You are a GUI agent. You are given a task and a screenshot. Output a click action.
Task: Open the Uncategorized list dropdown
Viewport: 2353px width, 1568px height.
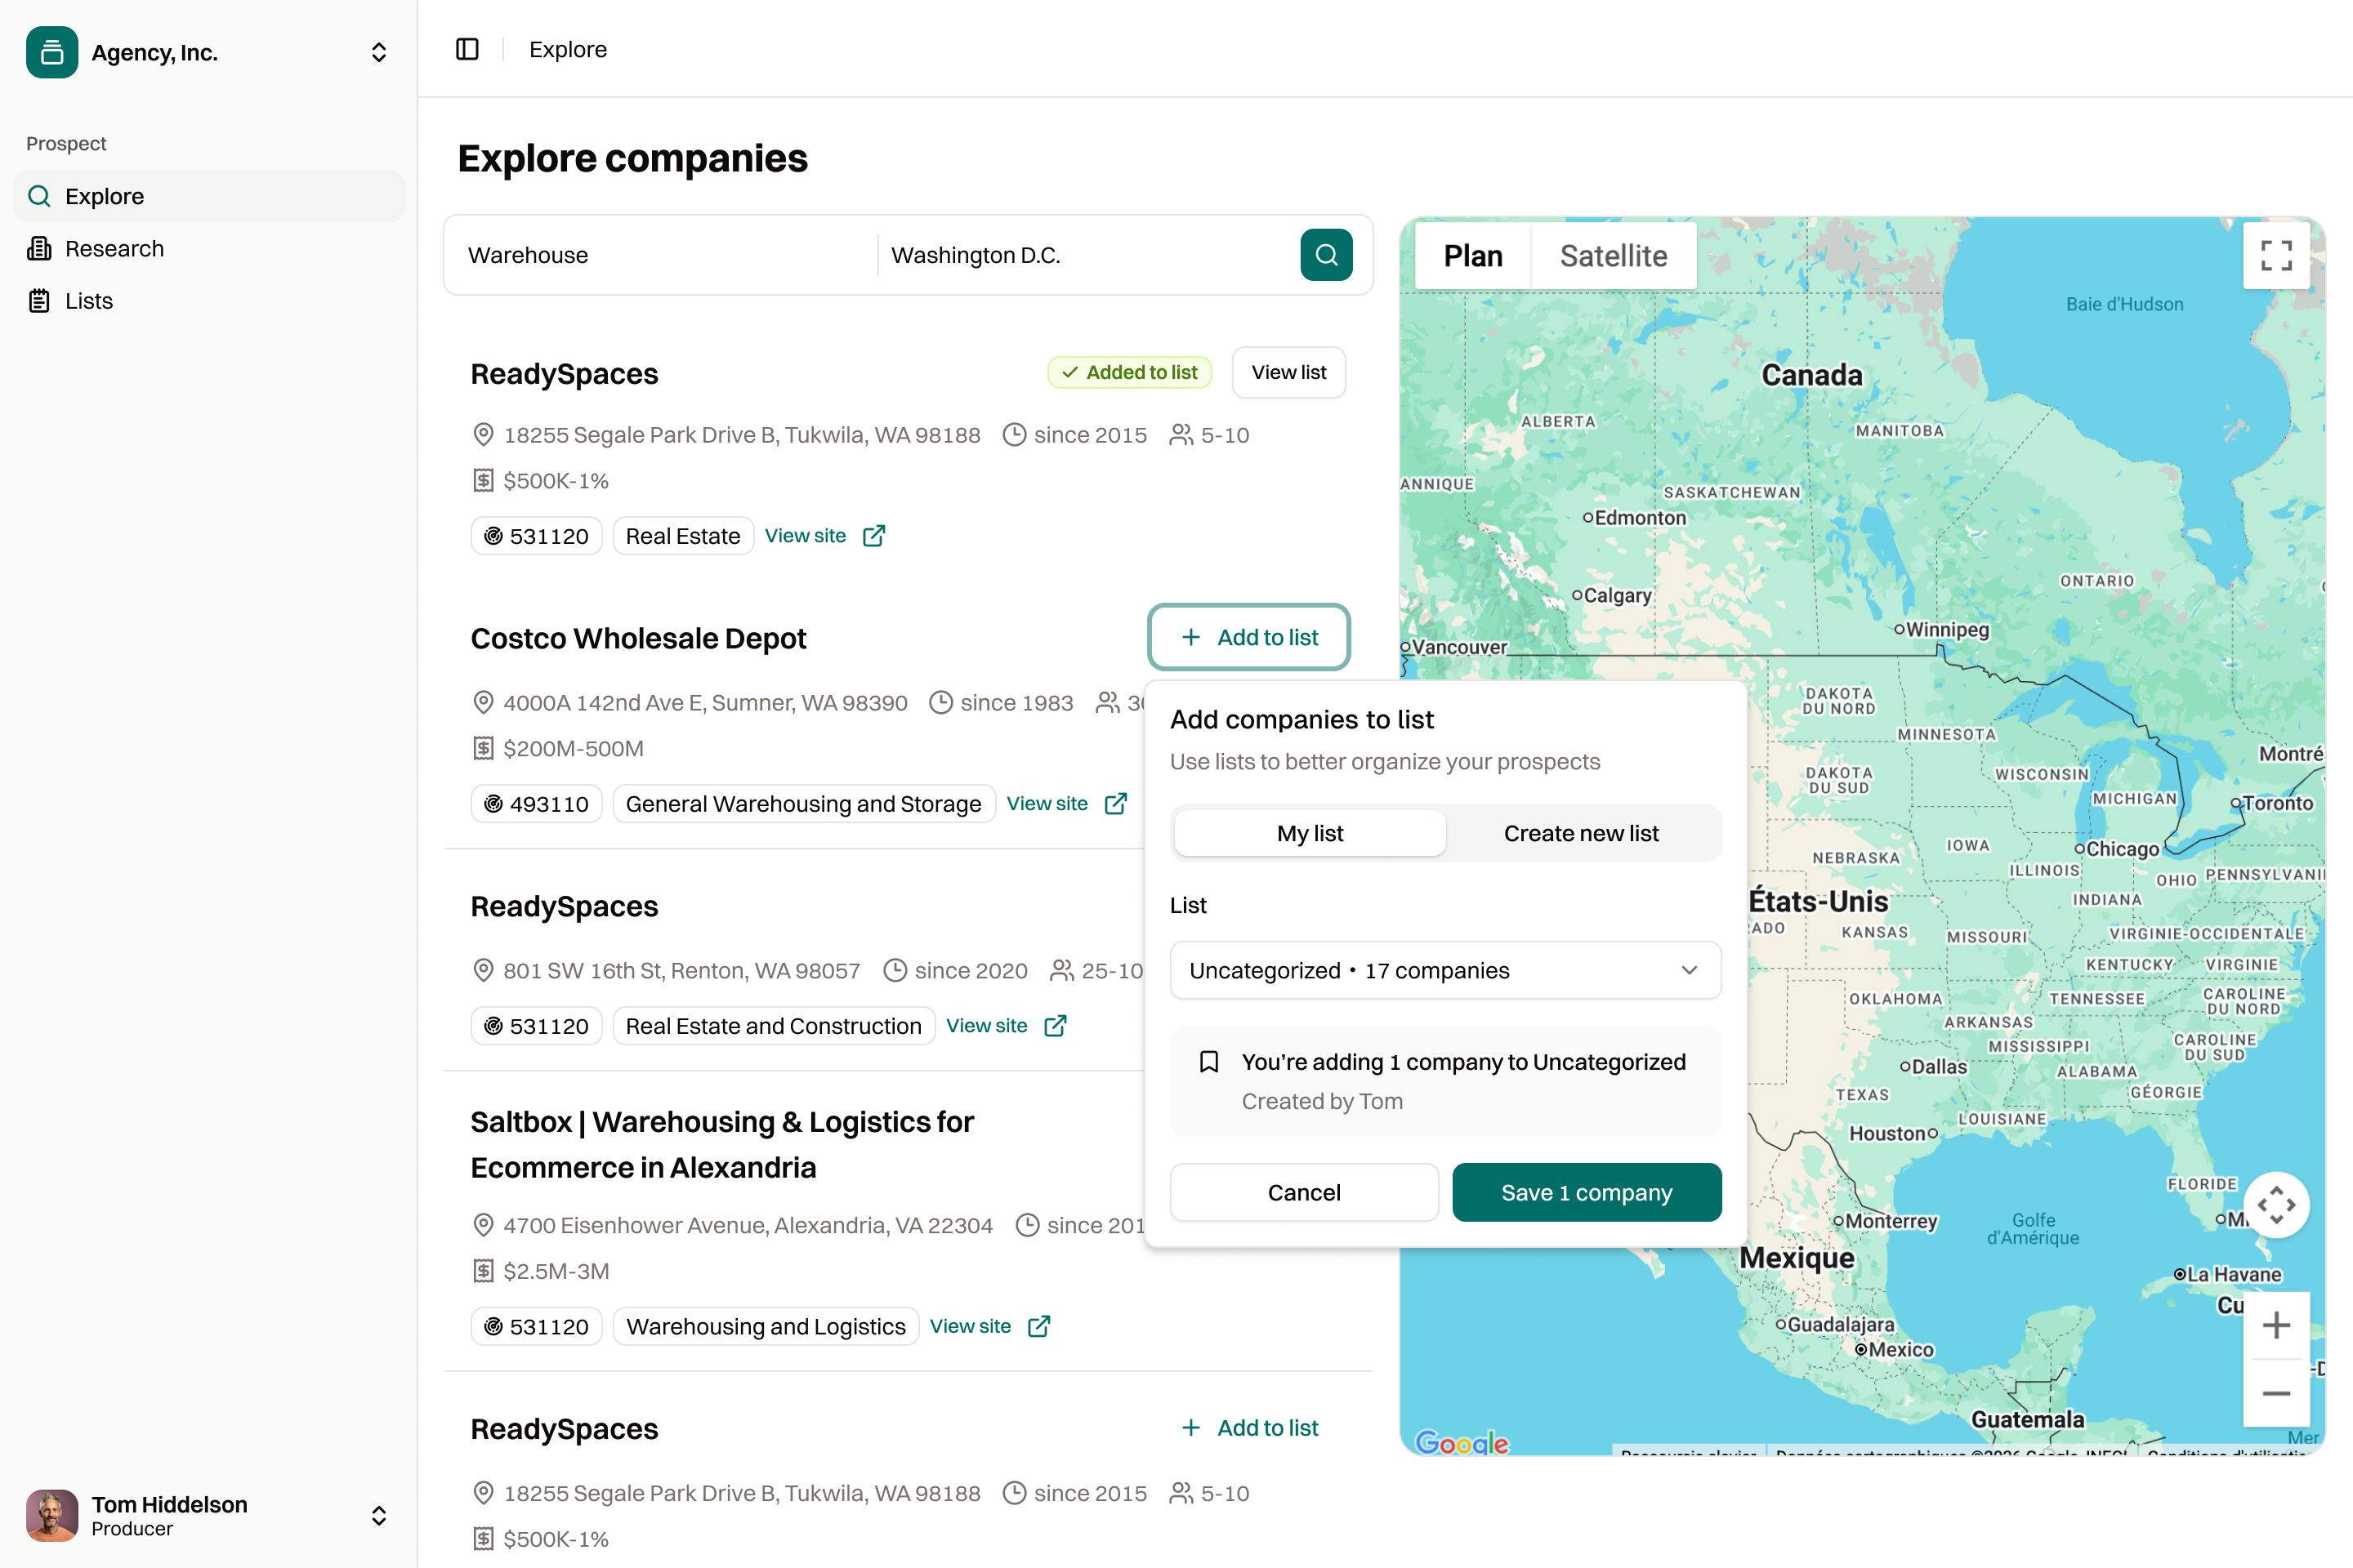(1444, 970)
